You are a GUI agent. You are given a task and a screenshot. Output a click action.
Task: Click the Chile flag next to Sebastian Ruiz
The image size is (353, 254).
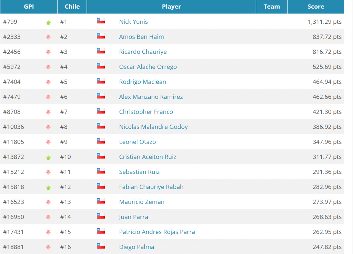click(x=101, y=171)
